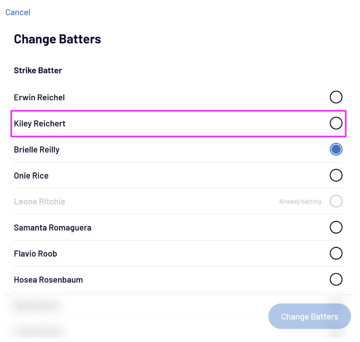Viewport: 360px width, 342px height.
Task: Tap the Samanta Romaguera name label
Action: click(x=52, y=228)
